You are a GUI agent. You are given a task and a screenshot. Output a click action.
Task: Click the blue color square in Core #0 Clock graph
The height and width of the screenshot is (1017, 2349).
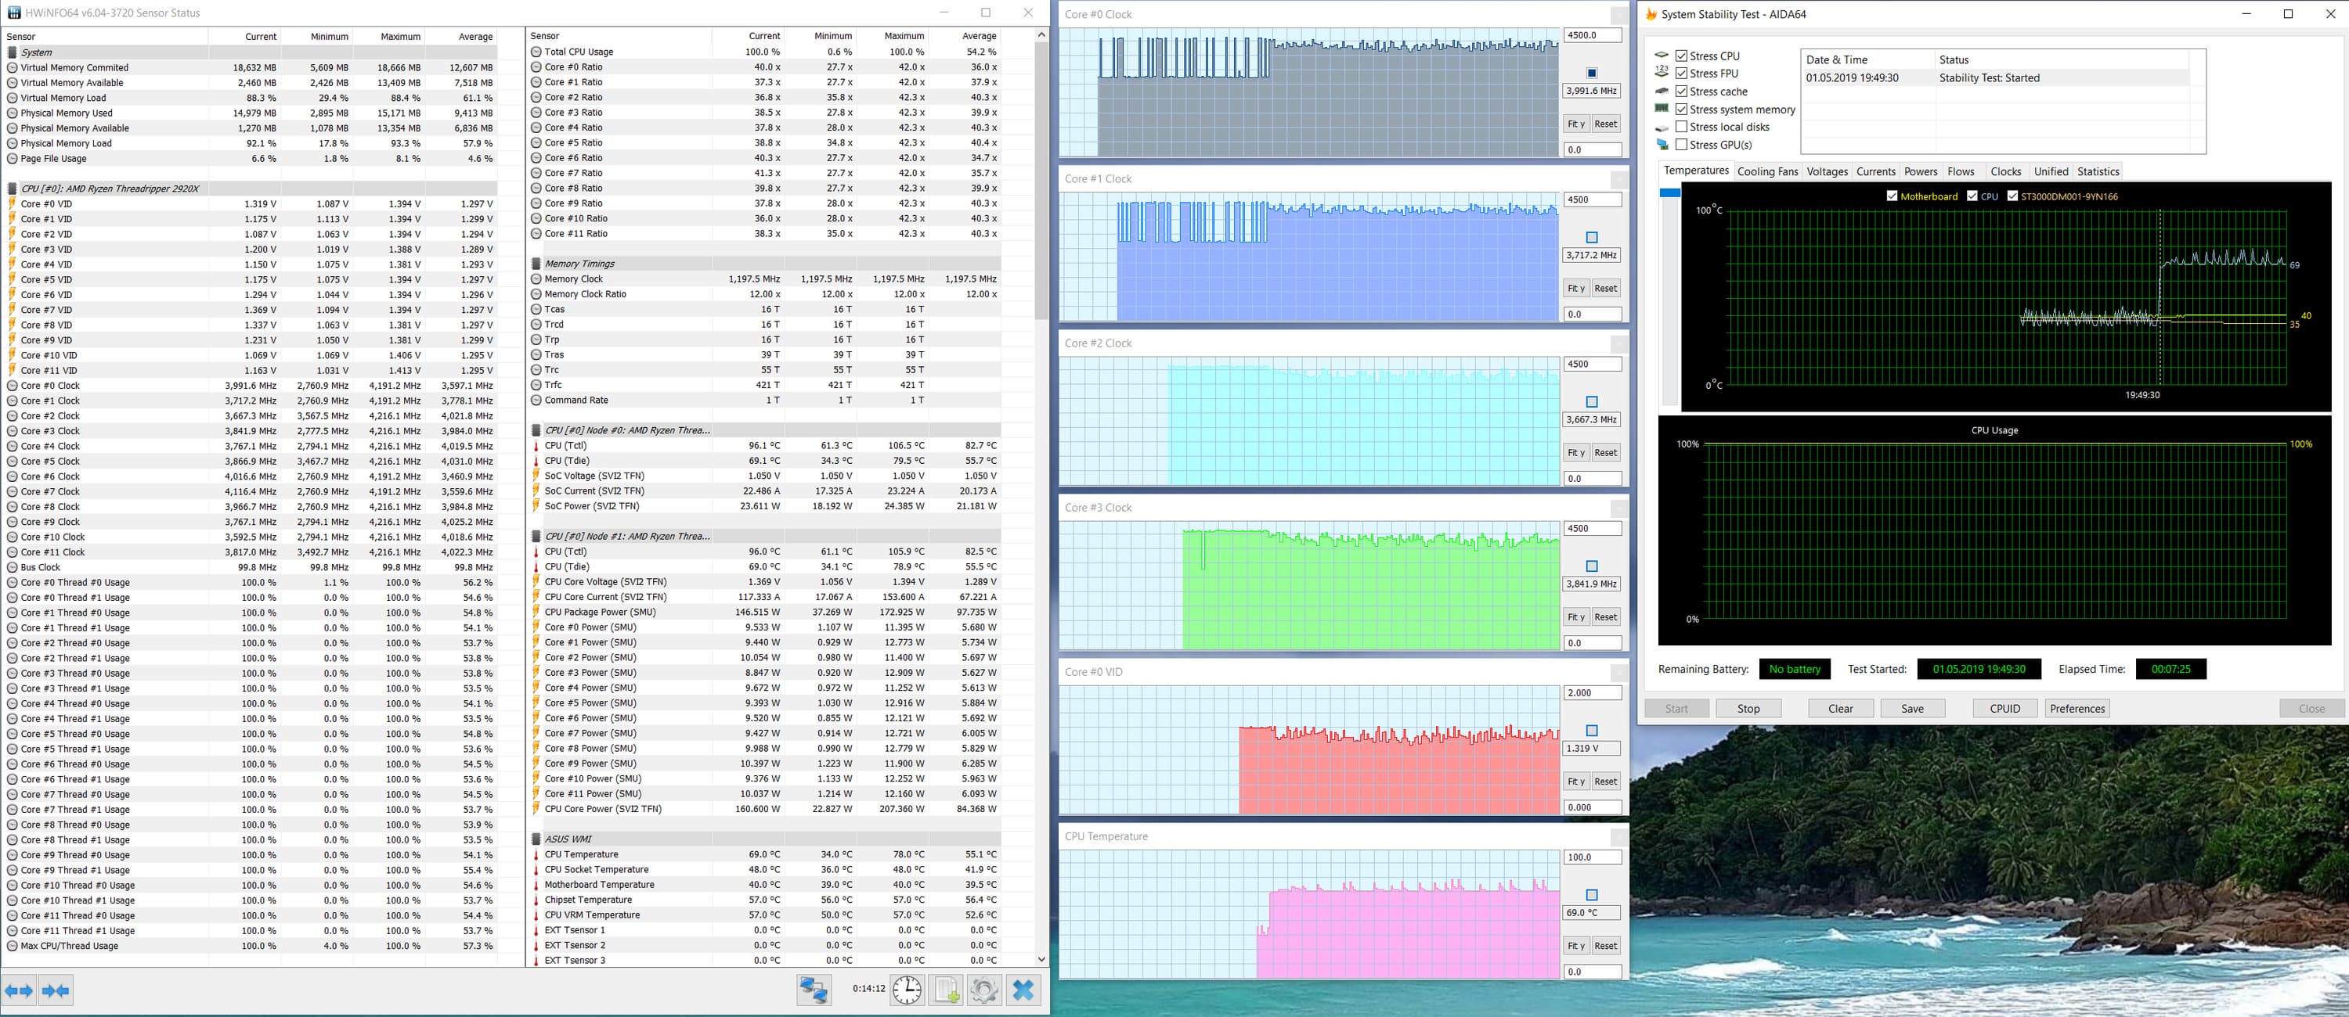[x=1592, y=73]
